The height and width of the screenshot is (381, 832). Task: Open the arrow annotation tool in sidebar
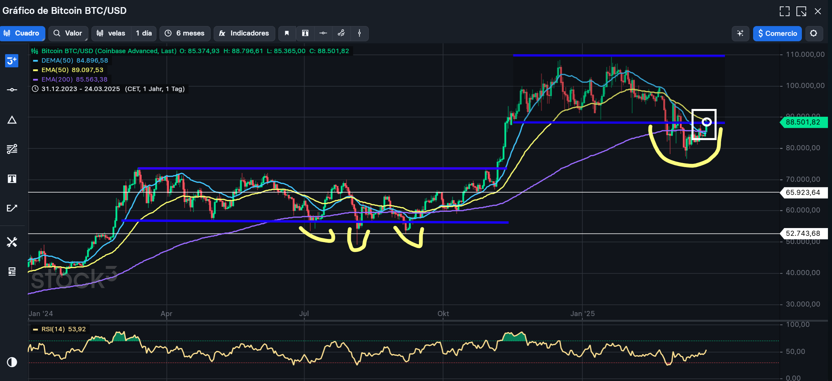point(12,208)
